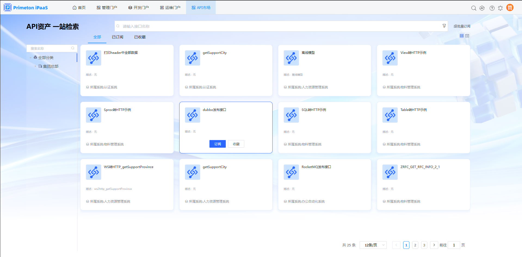Expand the 集团总部 tree node

pyautogui.click(x=35, y=66)
